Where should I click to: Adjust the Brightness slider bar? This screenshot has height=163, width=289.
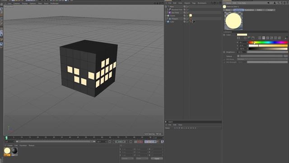click(x=267, y=52)
